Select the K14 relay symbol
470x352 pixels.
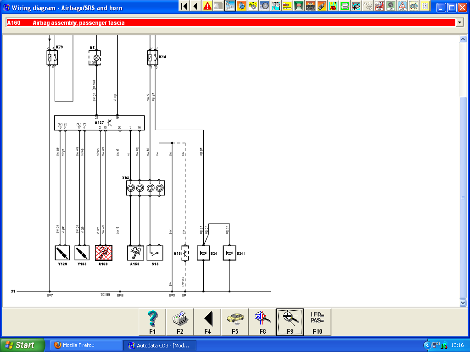[152, 57]
